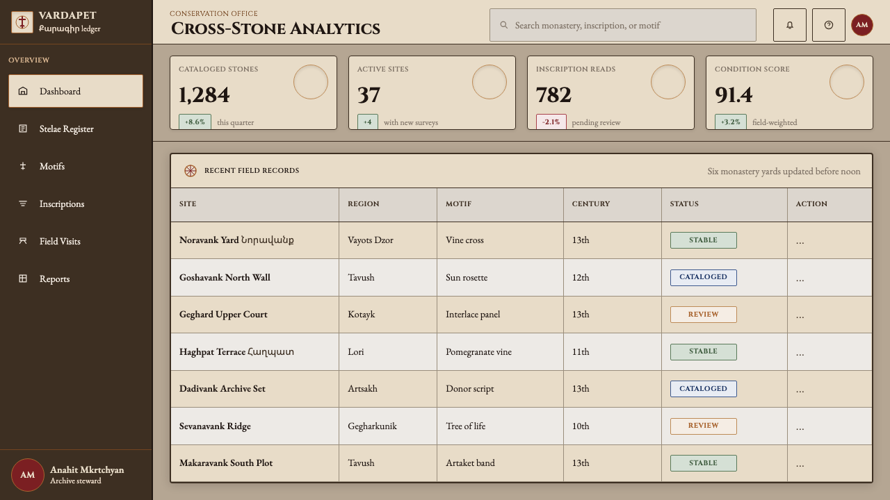Click the AM avatar in header
The width and height of the screenshot is (890, 500).
pos(862,25)
